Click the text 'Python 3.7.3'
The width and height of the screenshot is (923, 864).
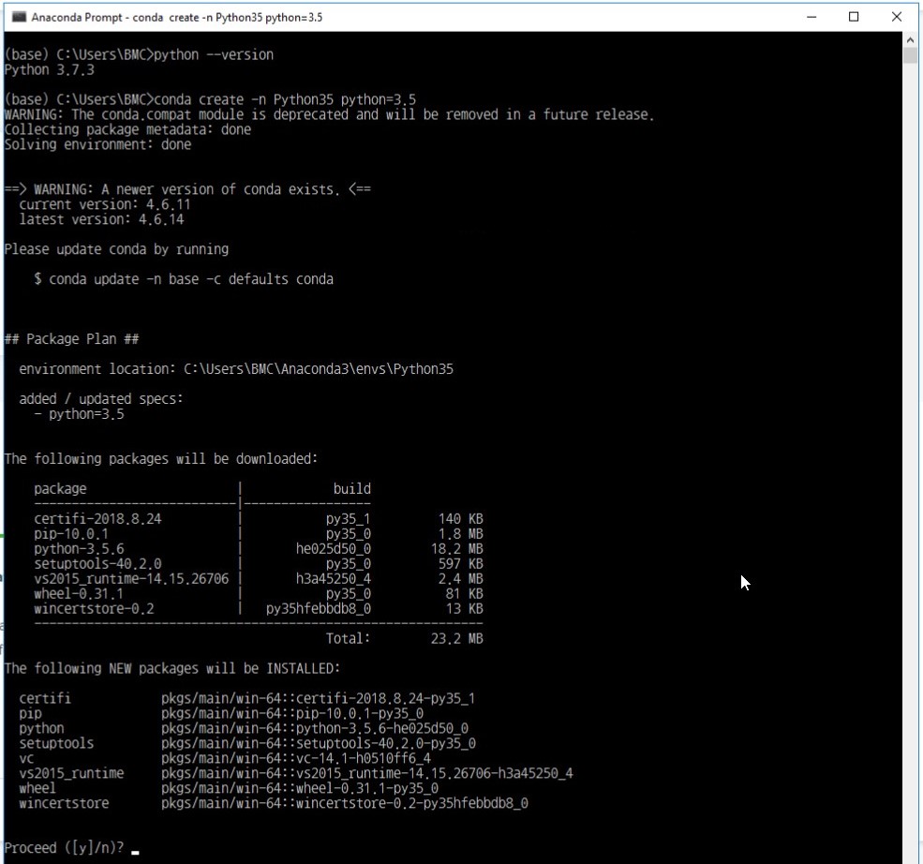pyautogui.click(x=49, y=69)
